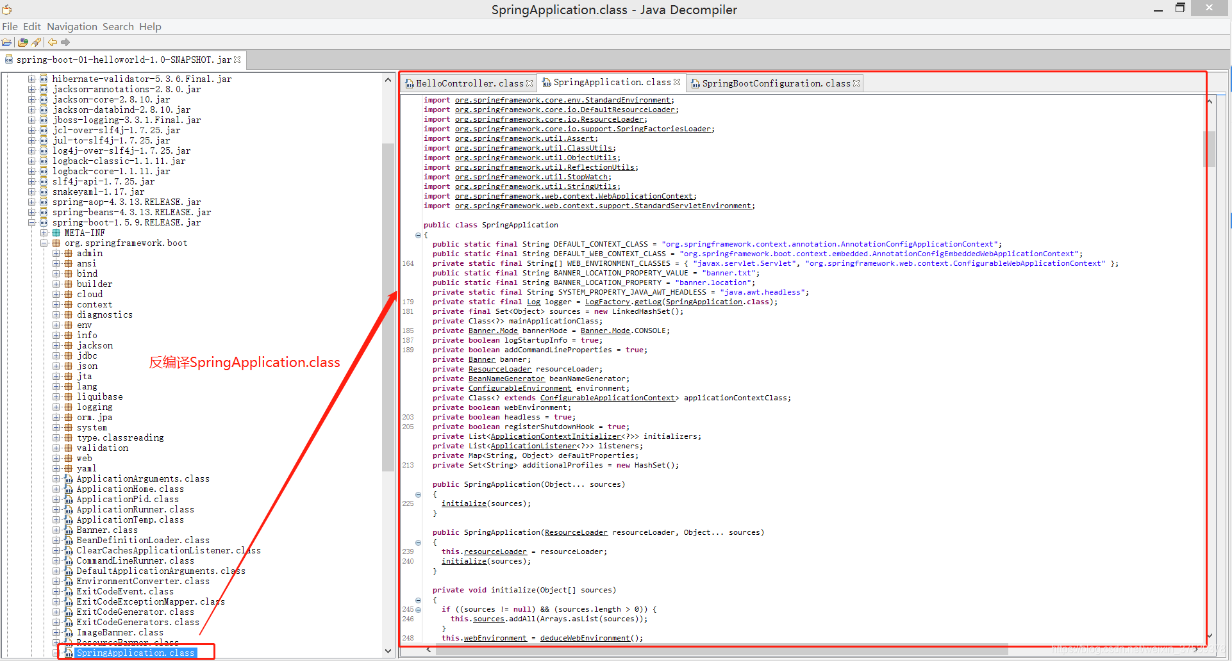Click the Search toolbar icon
The height and width of the screenshot is (661, 1232).
36,42
